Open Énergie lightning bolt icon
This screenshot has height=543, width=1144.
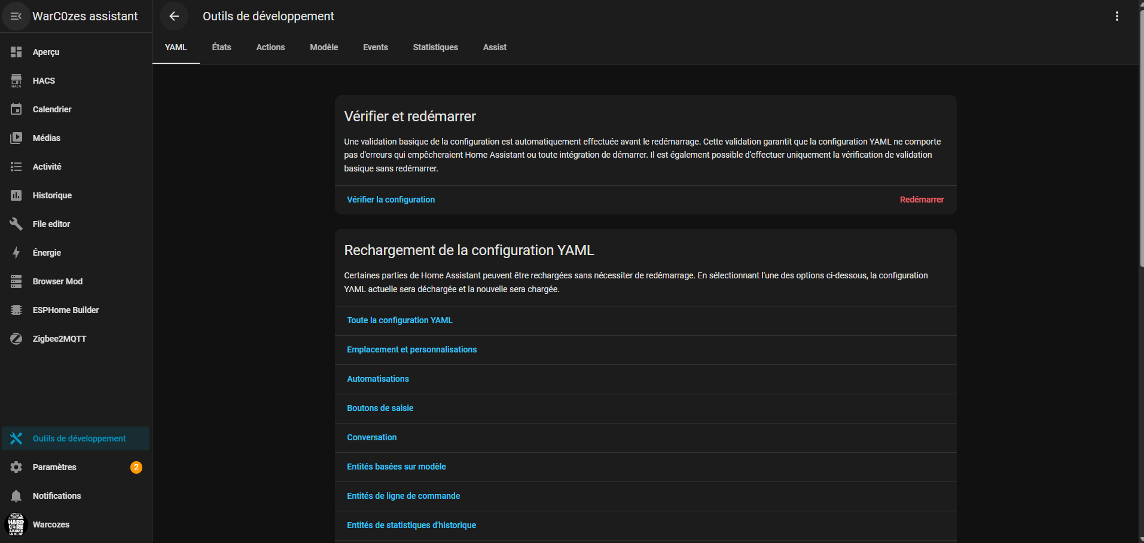point(16,253)
